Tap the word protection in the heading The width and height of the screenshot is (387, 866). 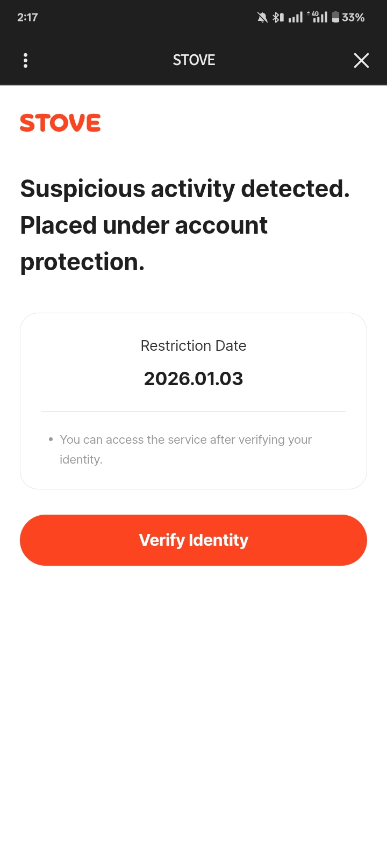82,262
